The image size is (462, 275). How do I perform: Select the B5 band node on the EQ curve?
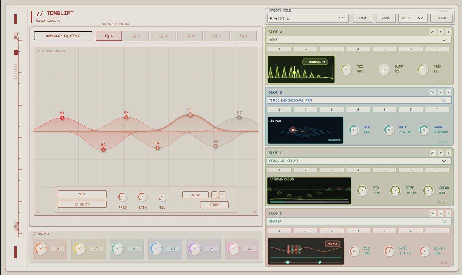click(x=190, y=115)
